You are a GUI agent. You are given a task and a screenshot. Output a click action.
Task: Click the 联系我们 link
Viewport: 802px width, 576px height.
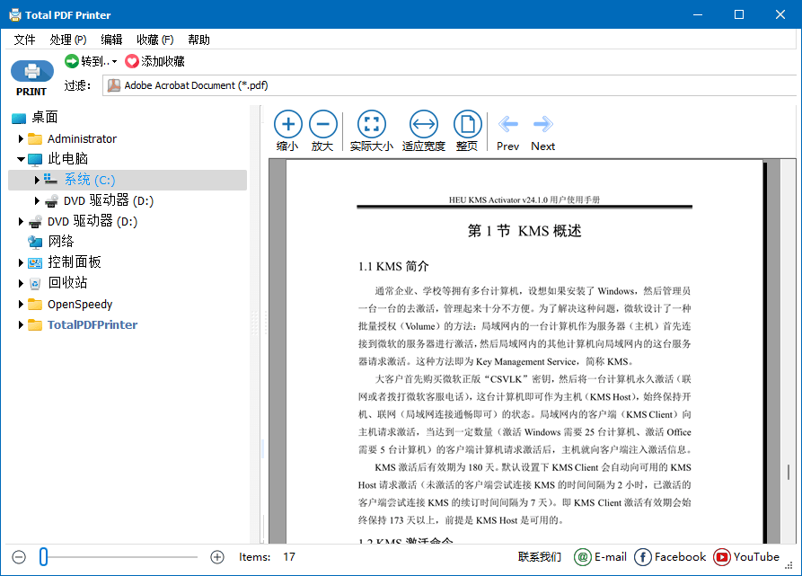coord(539,556)
